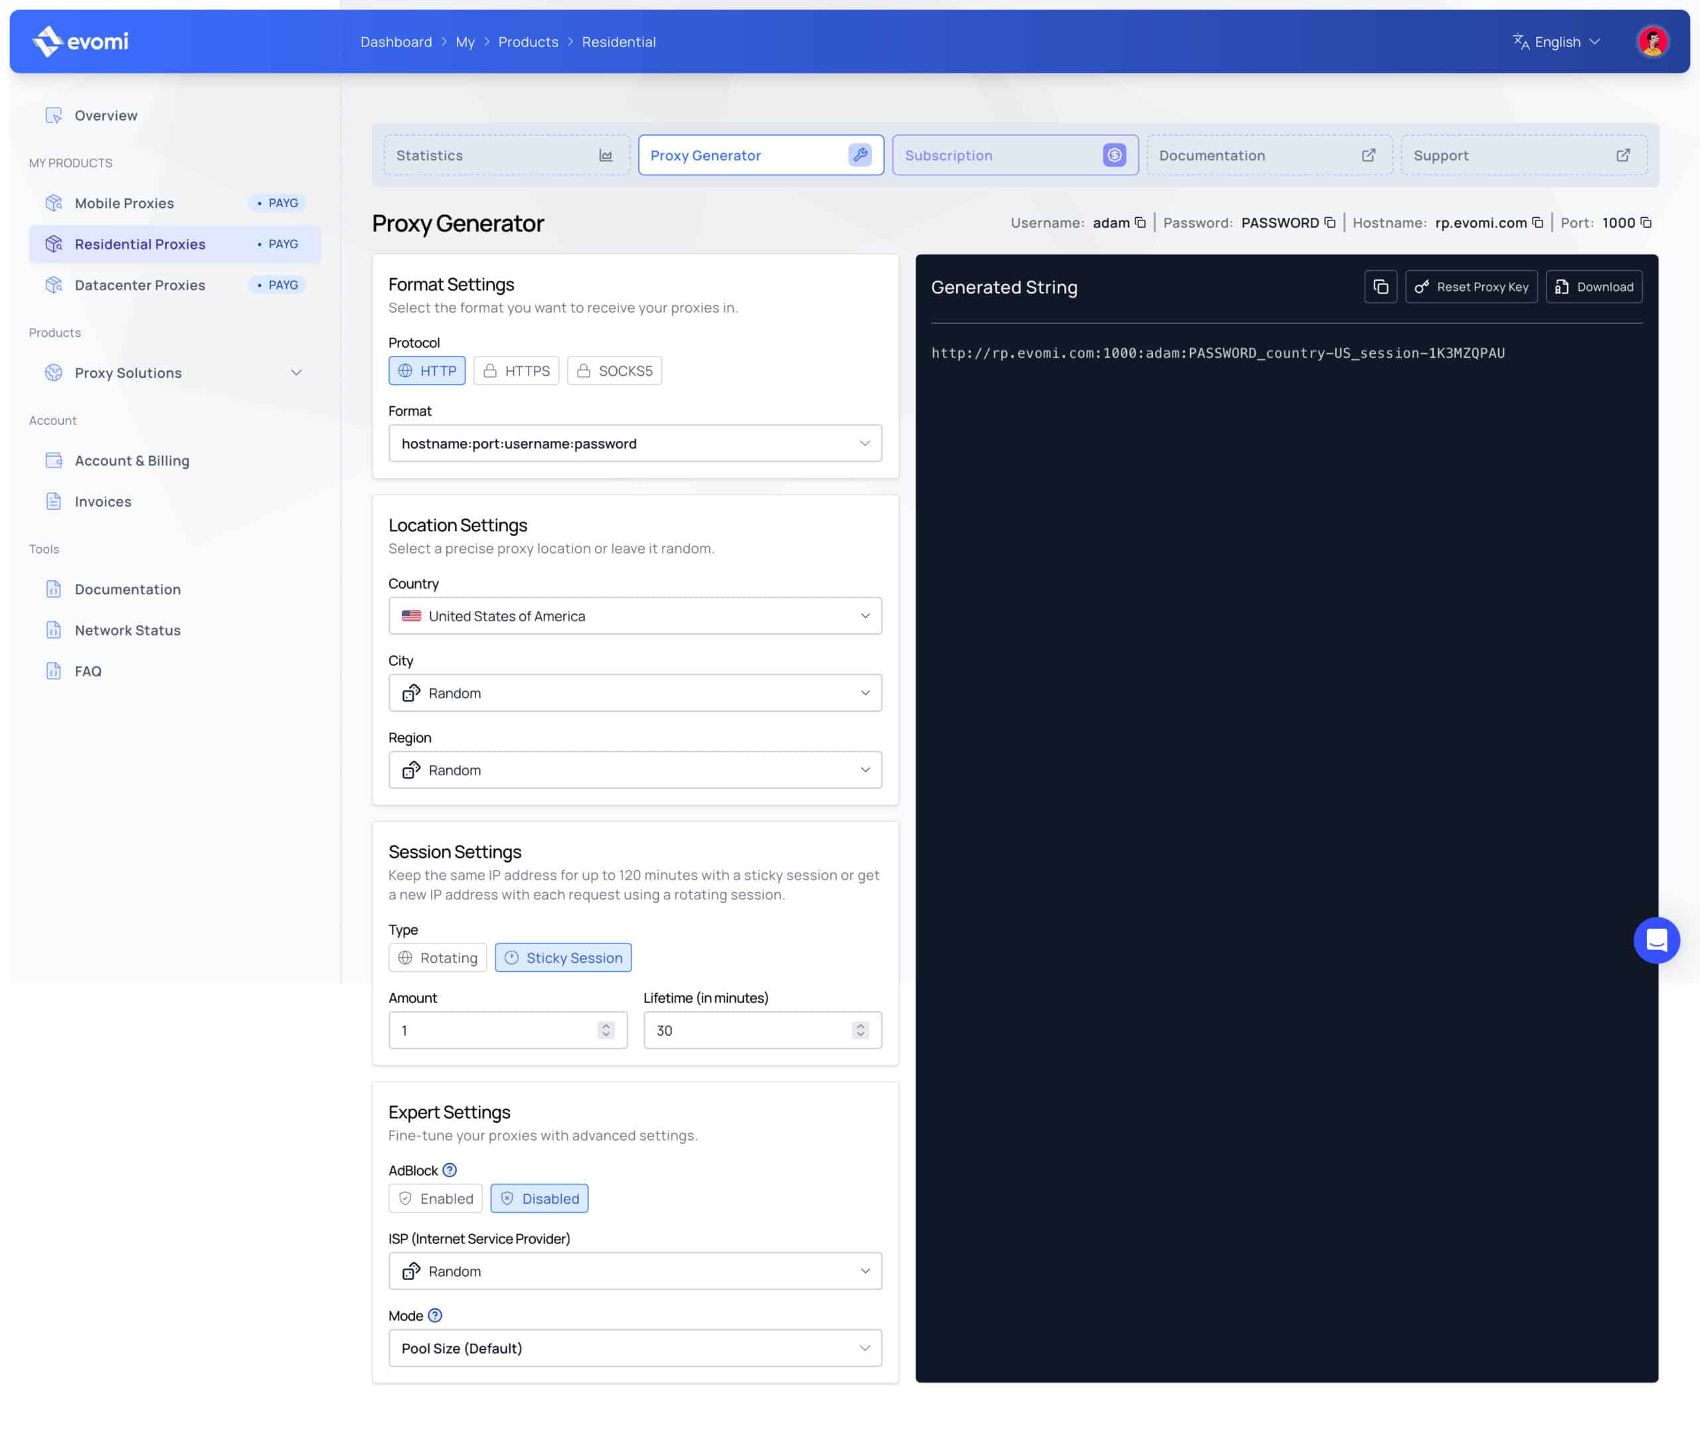Screen dimensions: 1700x1446
Task: Click the copy icon next to username adam
Action: (x=1140, y=222)
